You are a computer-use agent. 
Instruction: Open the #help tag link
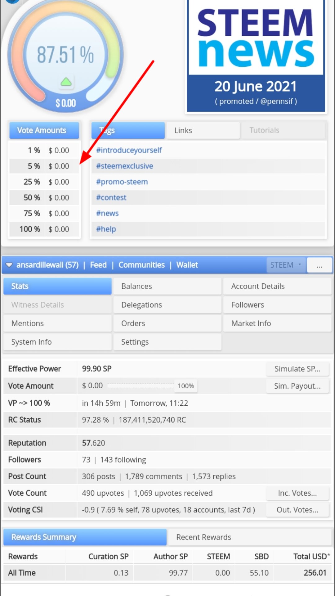pos(106,229)
